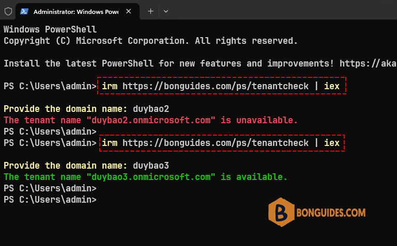Click the PowerShell icon on the tab
The width and height of the screenshot is (397, 246).
pyautogui.click(x=24, y=11)
